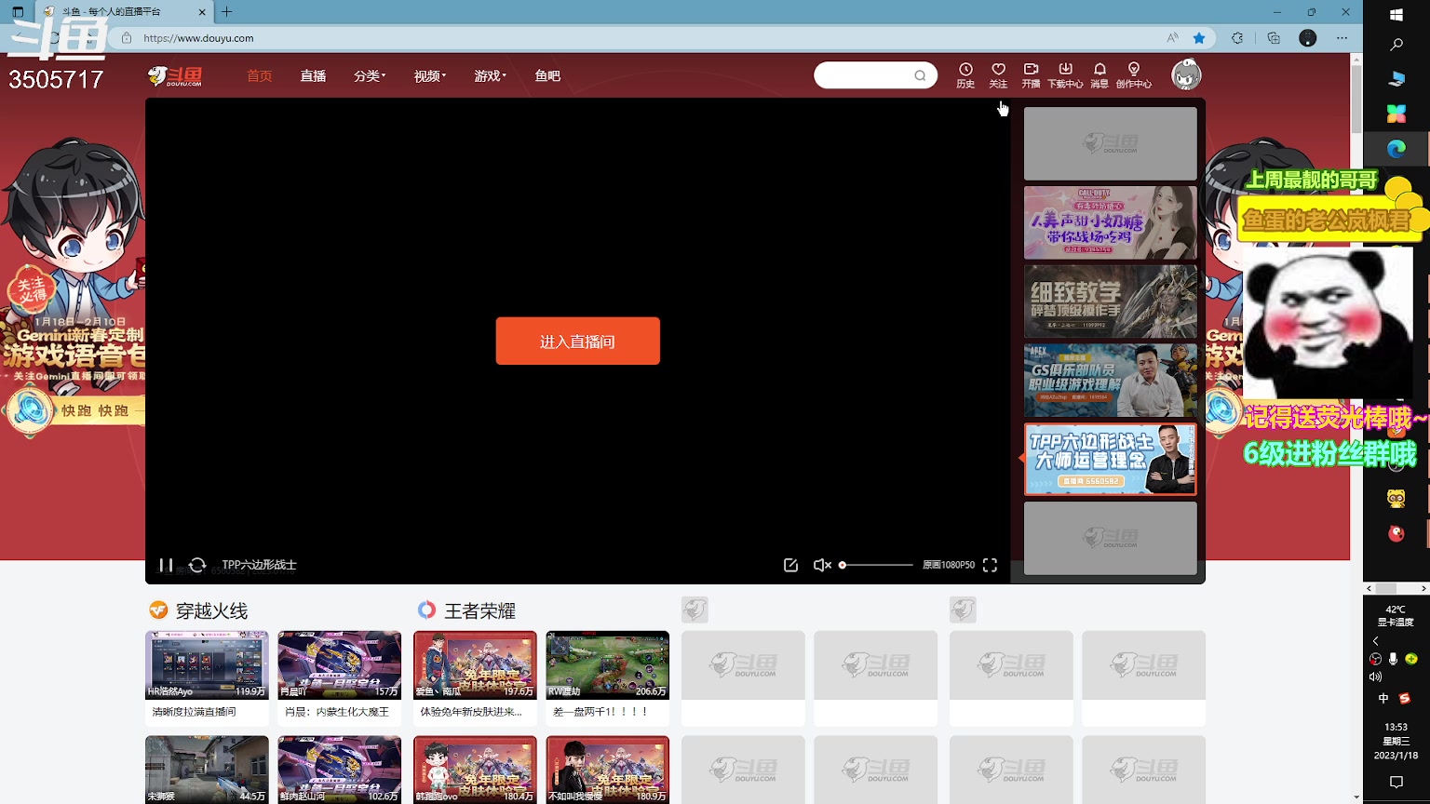1430x804 pixels.
Task: Open the 下载中心 download icon
Action: pyautogui.click(x=1065, y=75)
